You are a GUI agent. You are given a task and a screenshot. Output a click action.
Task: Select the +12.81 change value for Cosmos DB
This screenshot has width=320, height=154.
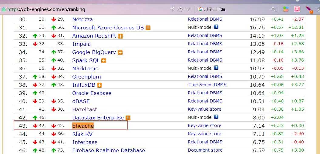coord(296,27)
